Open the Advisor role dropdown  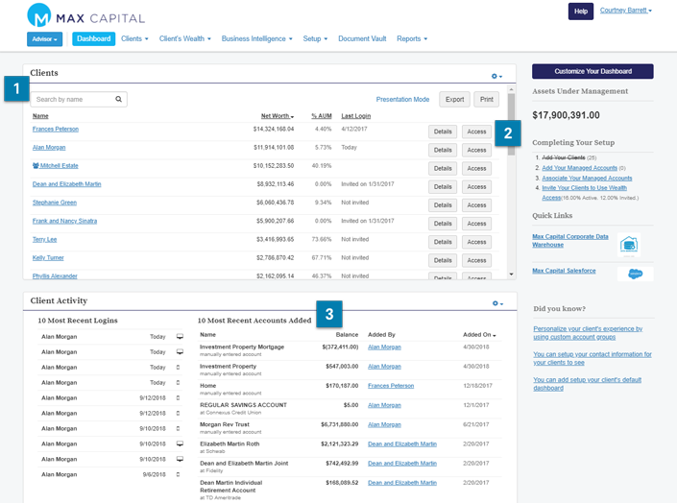click(45, 39)
